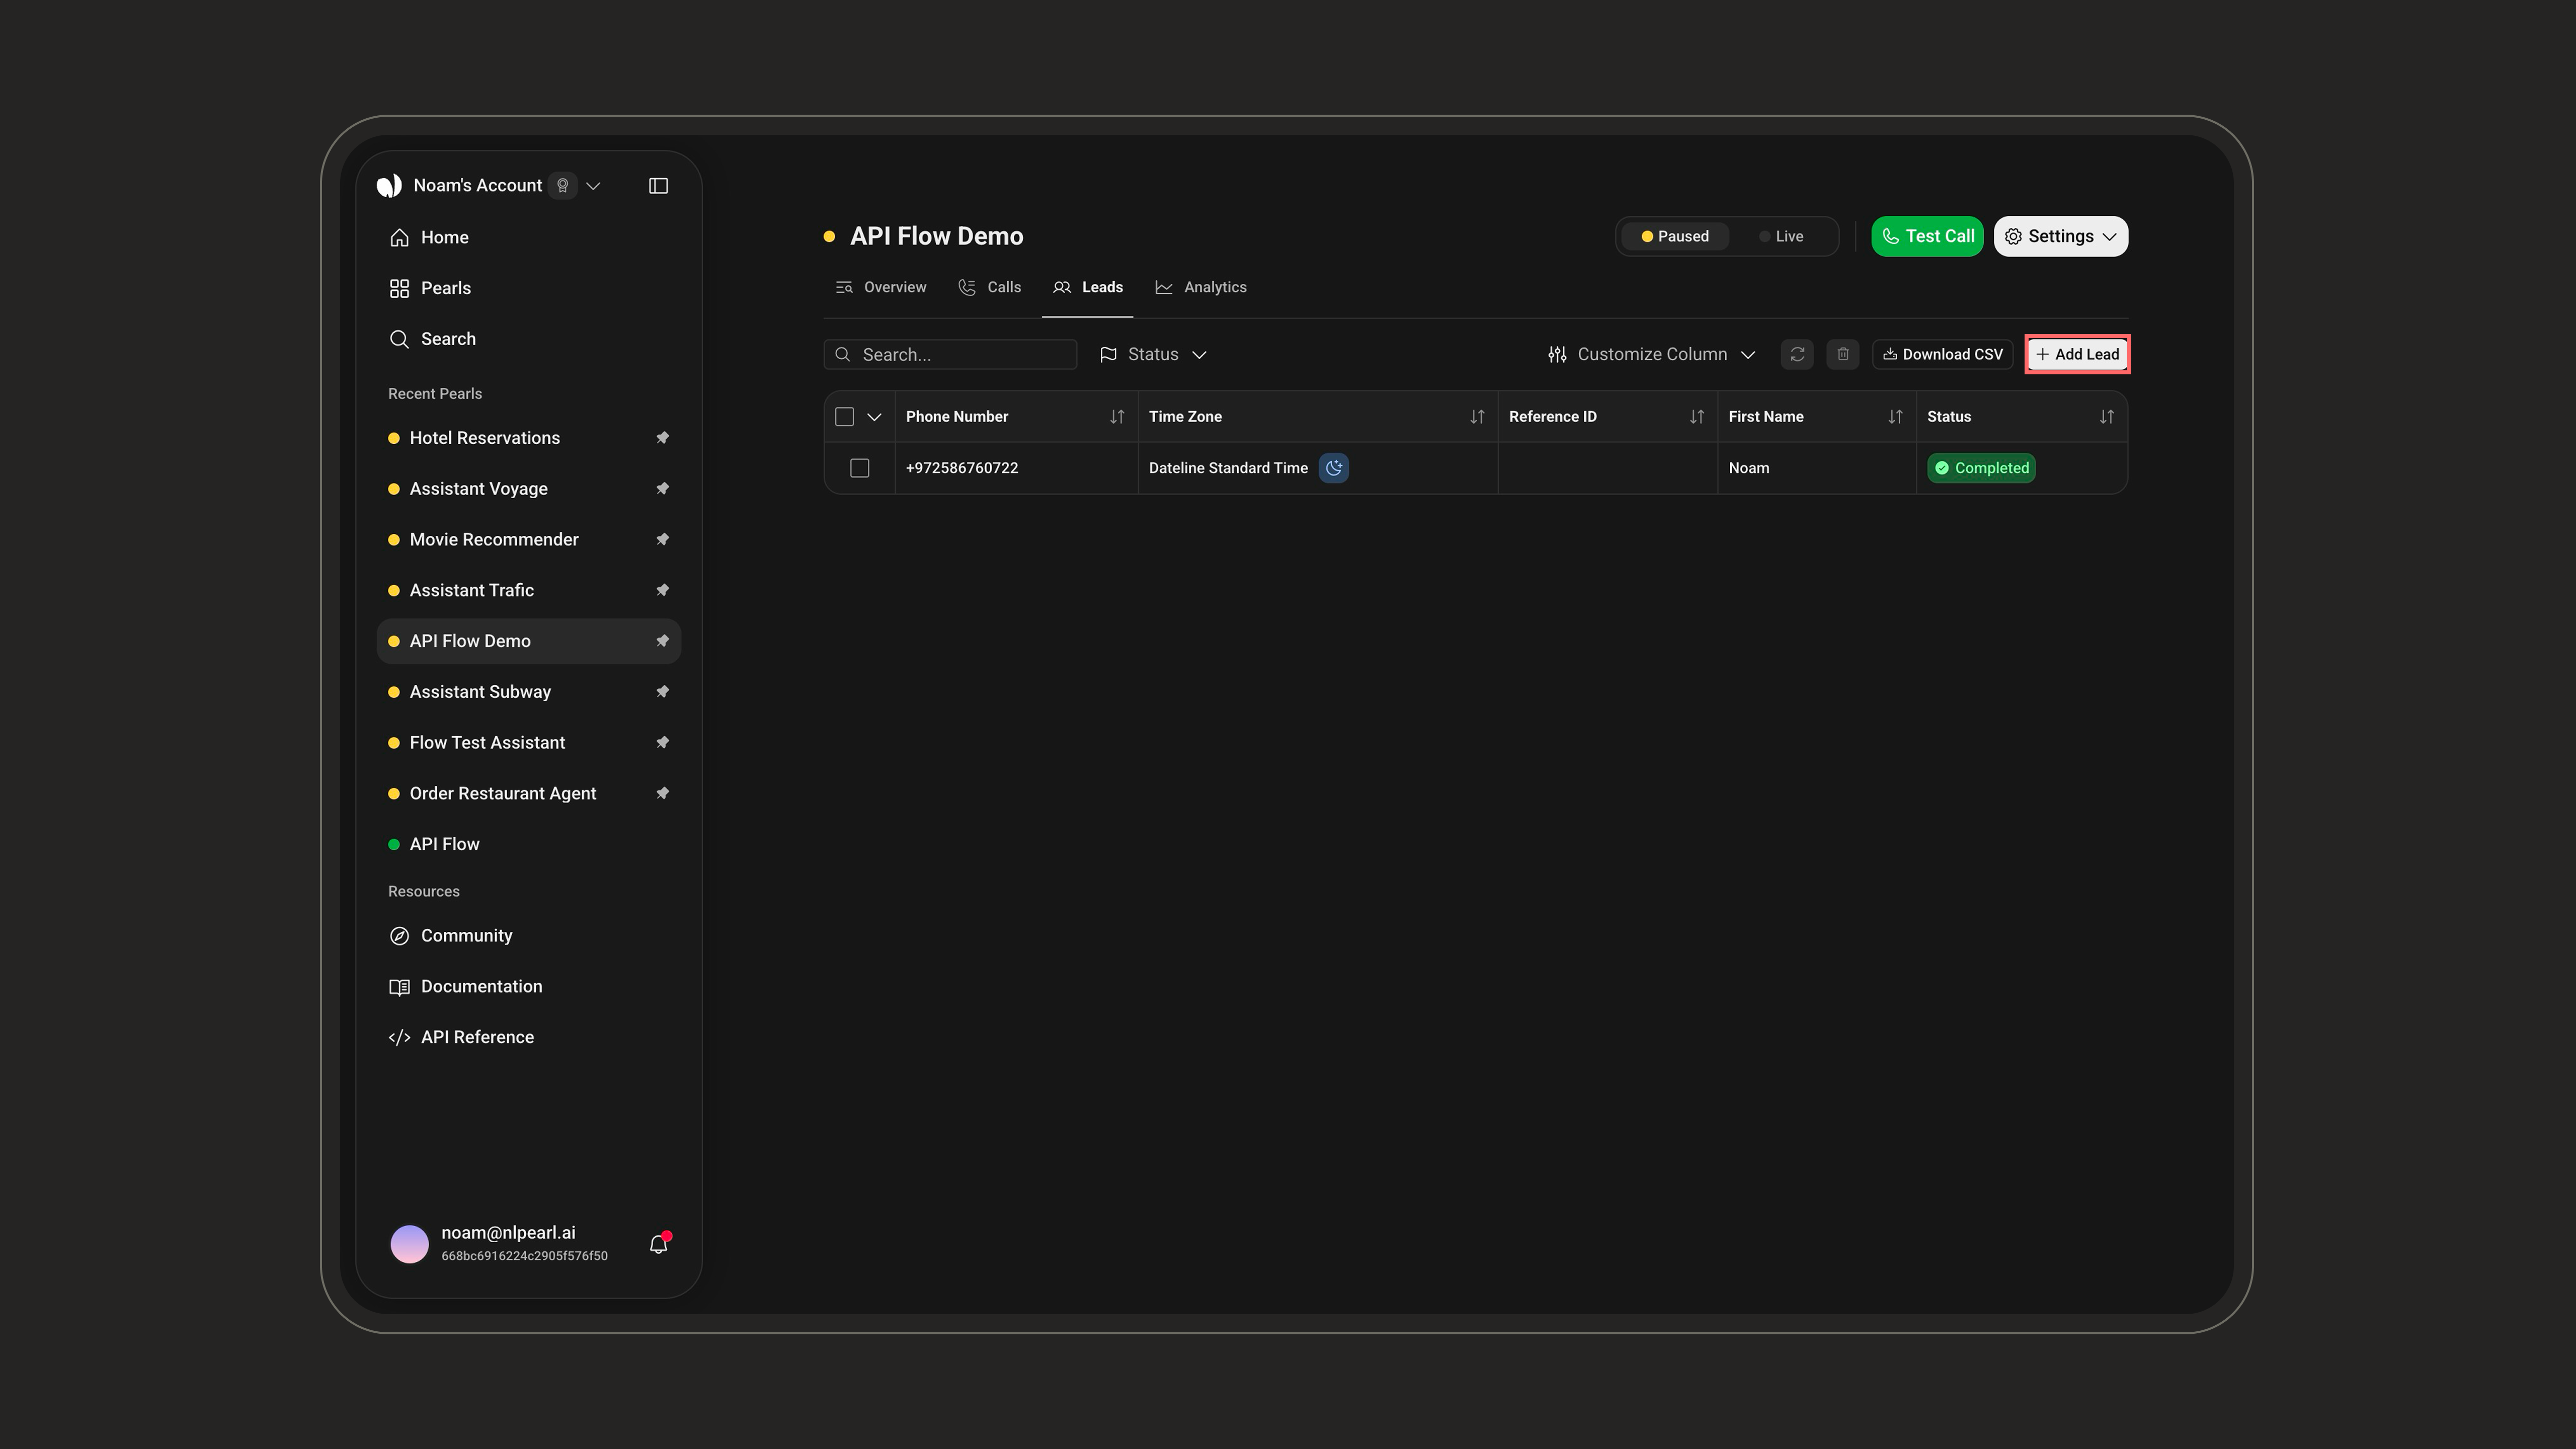Click the Customize Column sliders icon
The height and width of the screenshot is (1449, 2576).
(1557, 354)
